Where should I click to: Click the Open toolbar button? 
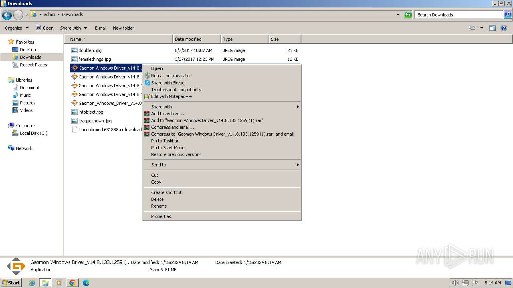pyautogui.click(x=44, y=28)
